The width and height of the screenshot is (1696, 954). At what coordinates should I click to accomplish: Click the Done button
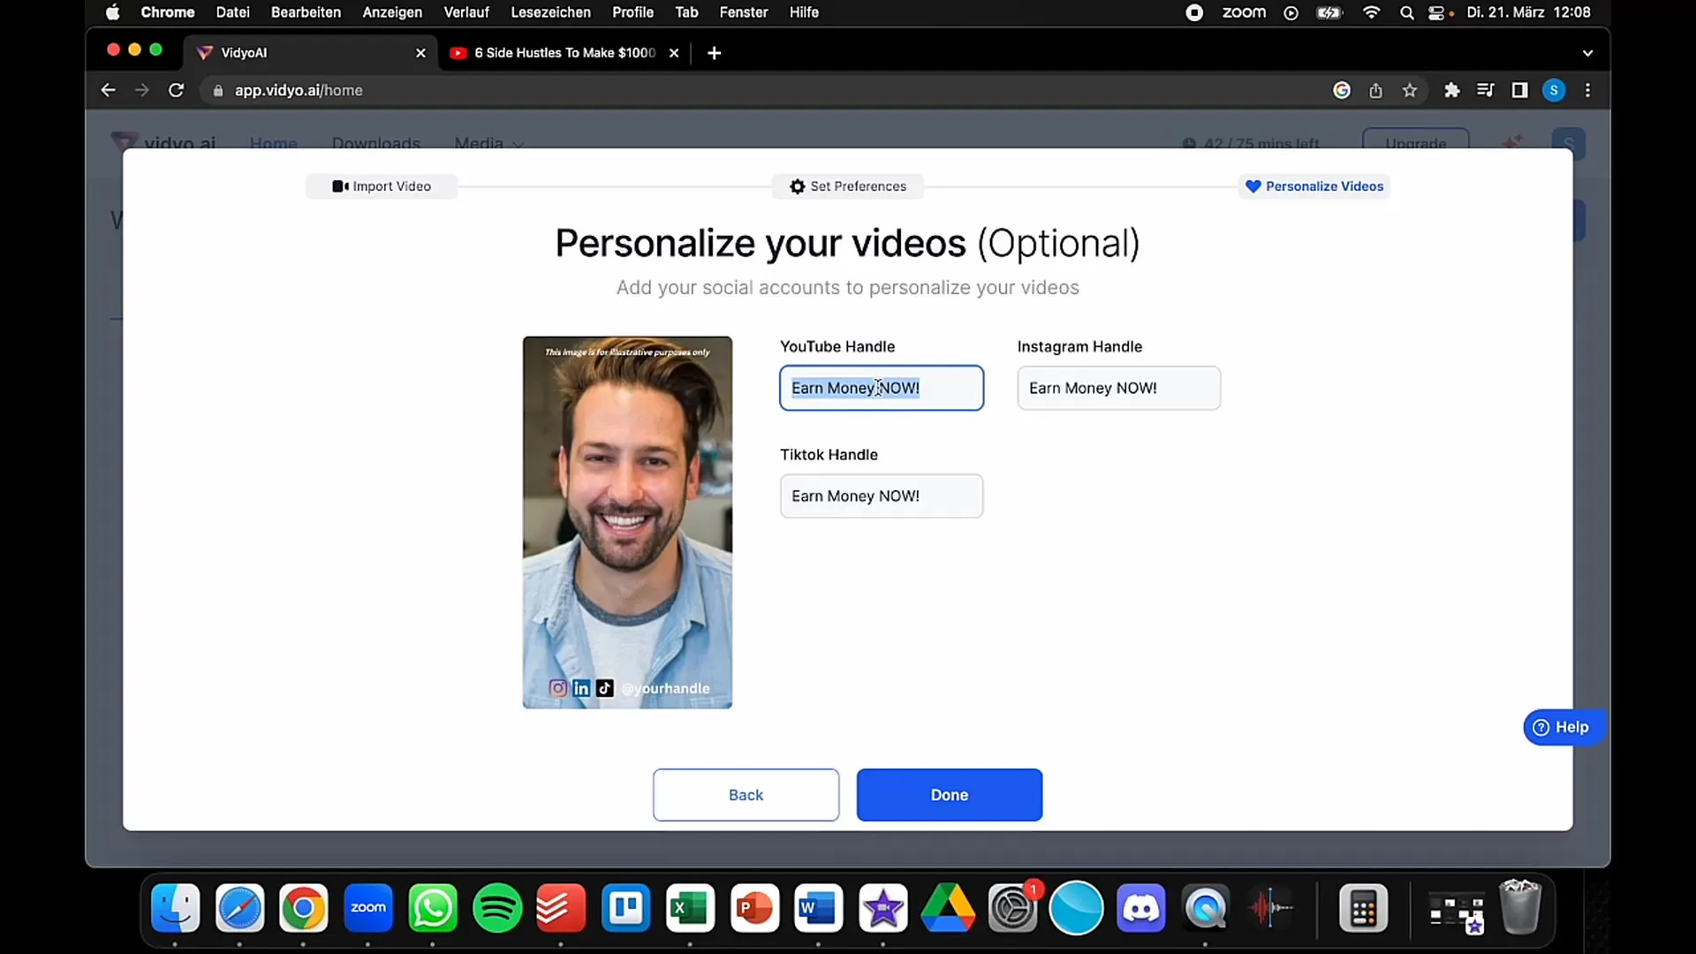[x=950, y=794]
